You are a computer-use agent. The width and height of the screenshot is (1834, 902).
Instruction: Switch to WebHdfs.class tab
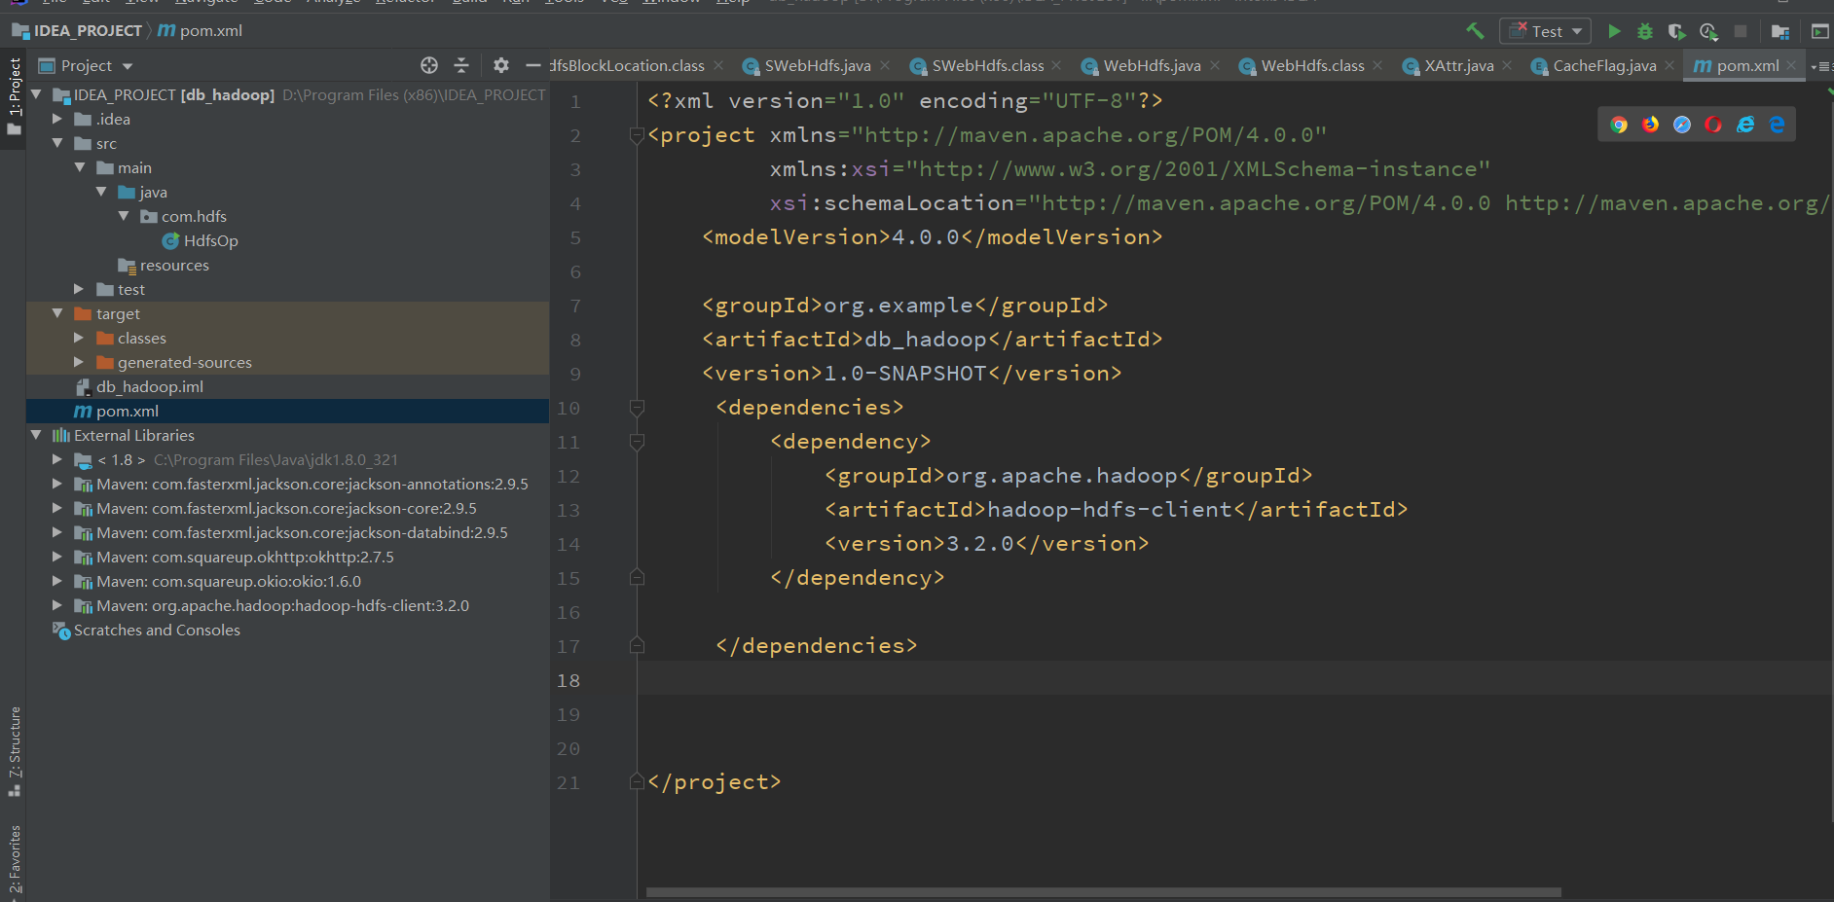1311,65
